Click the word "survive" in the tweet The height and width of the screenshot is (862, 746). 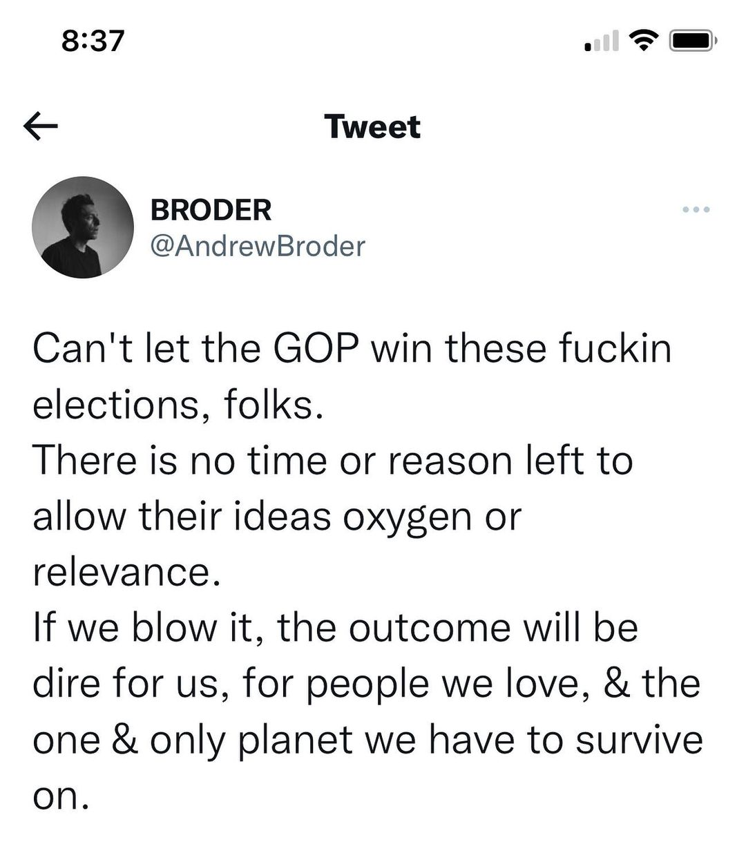pos(639,740)
